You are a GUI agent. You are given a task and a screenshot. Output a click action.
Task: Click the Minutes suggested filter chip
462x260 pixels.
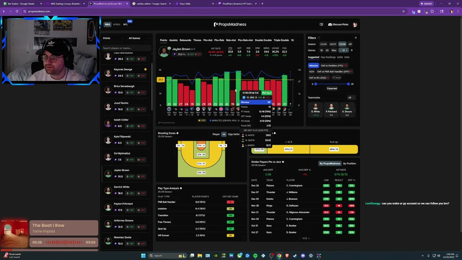(x=313, y=66)
